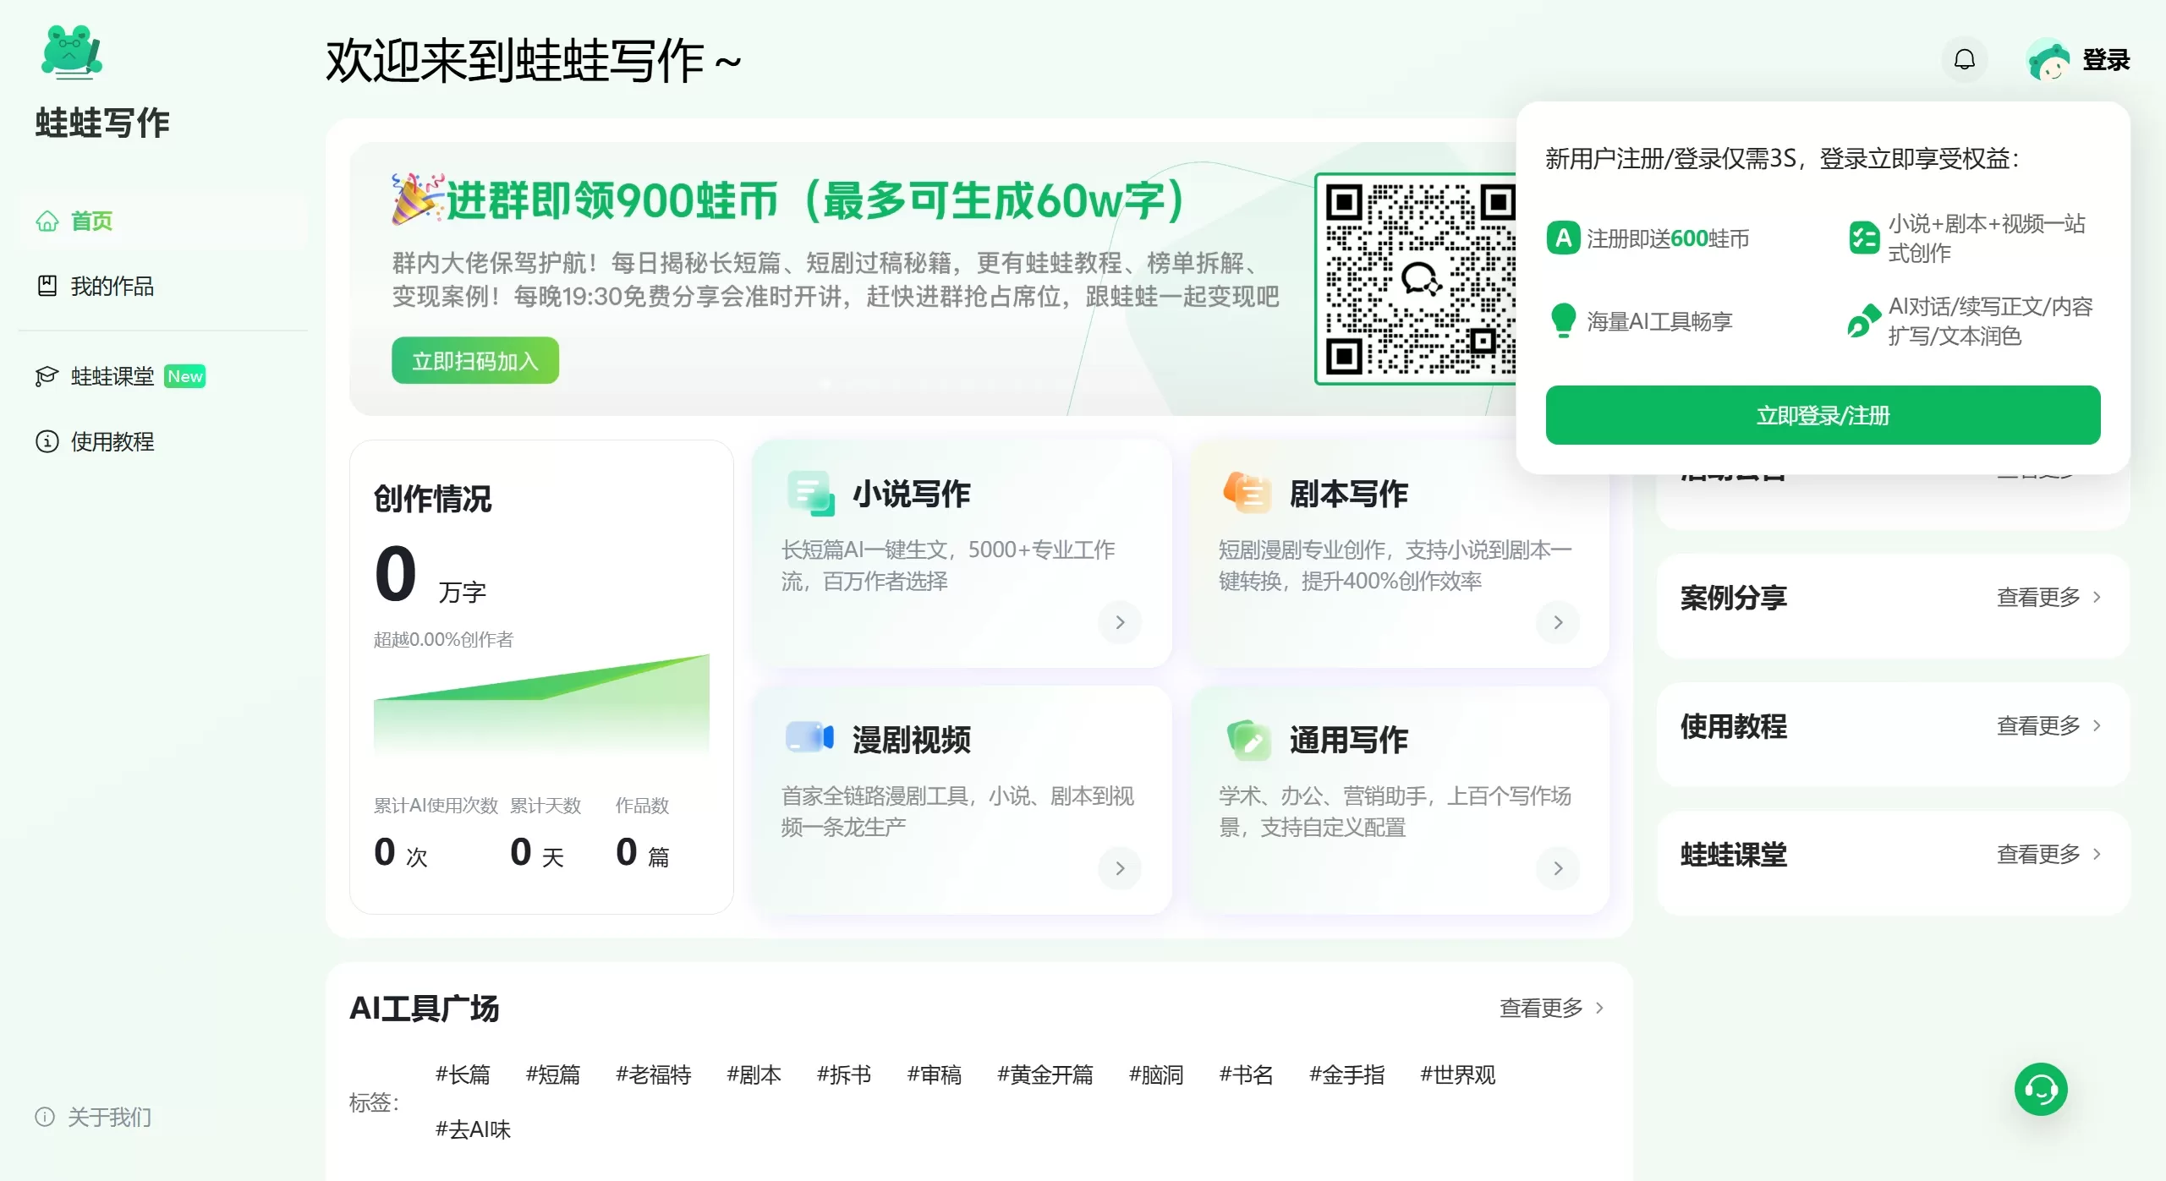Viewport: 2166px width, 1181px height.
Task: Expand 案例分享 with 查看更多
Action: click(2049, 597)
